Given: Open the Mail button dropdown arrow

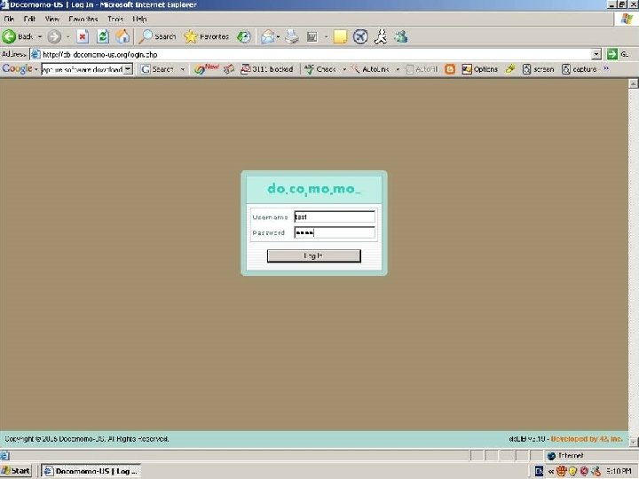Looking at the screenshot, I should pos(278,36).
